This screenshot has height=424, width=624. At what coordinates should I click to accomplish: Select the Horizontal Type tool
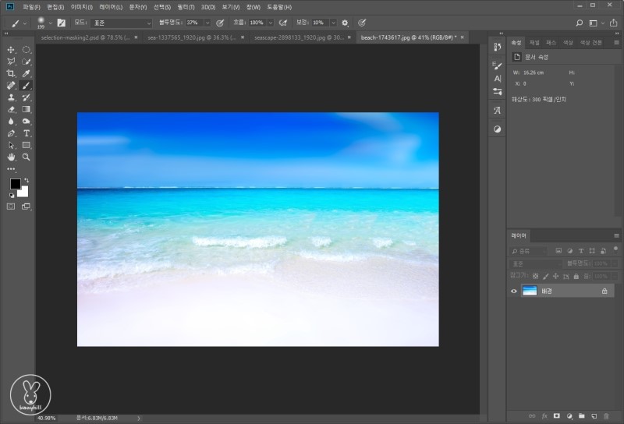coord(26,133)
